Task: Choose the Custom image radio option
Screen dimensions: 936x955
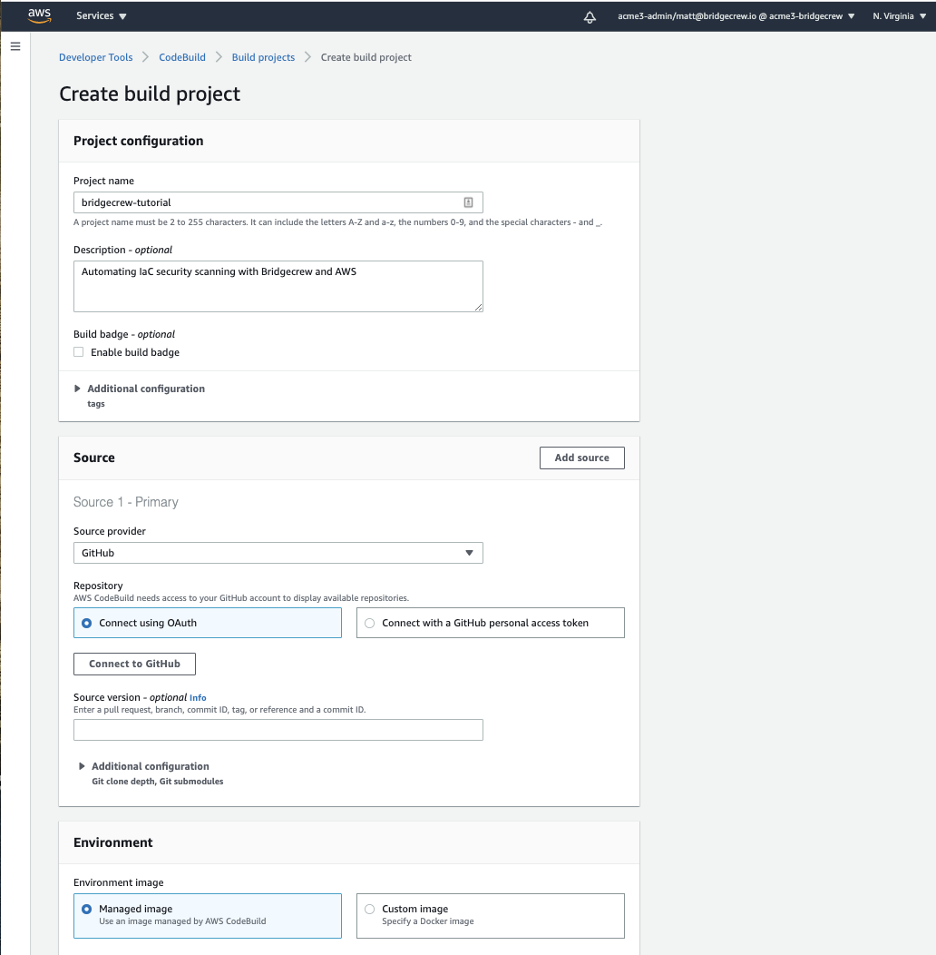Action: pos(491,915)
